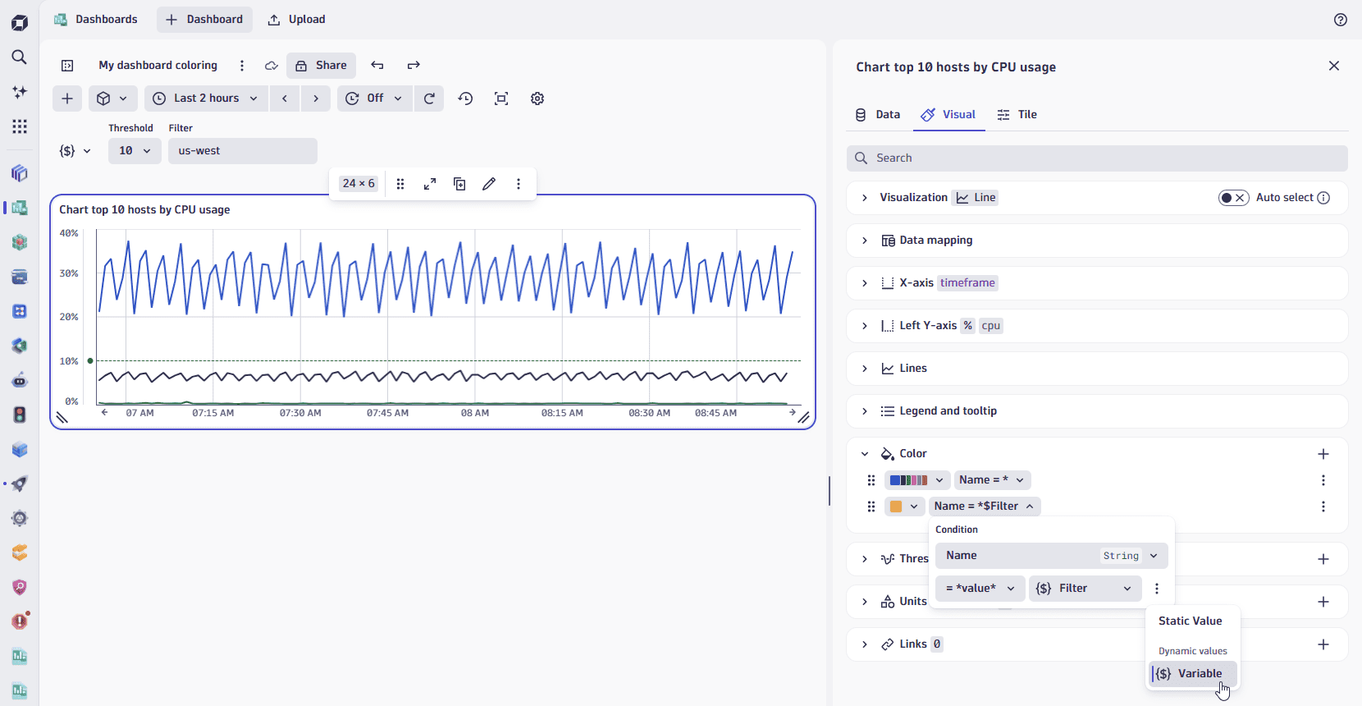Open the version history icon
The height and width of the screenshot is (706, 1362).
(465, 99)
